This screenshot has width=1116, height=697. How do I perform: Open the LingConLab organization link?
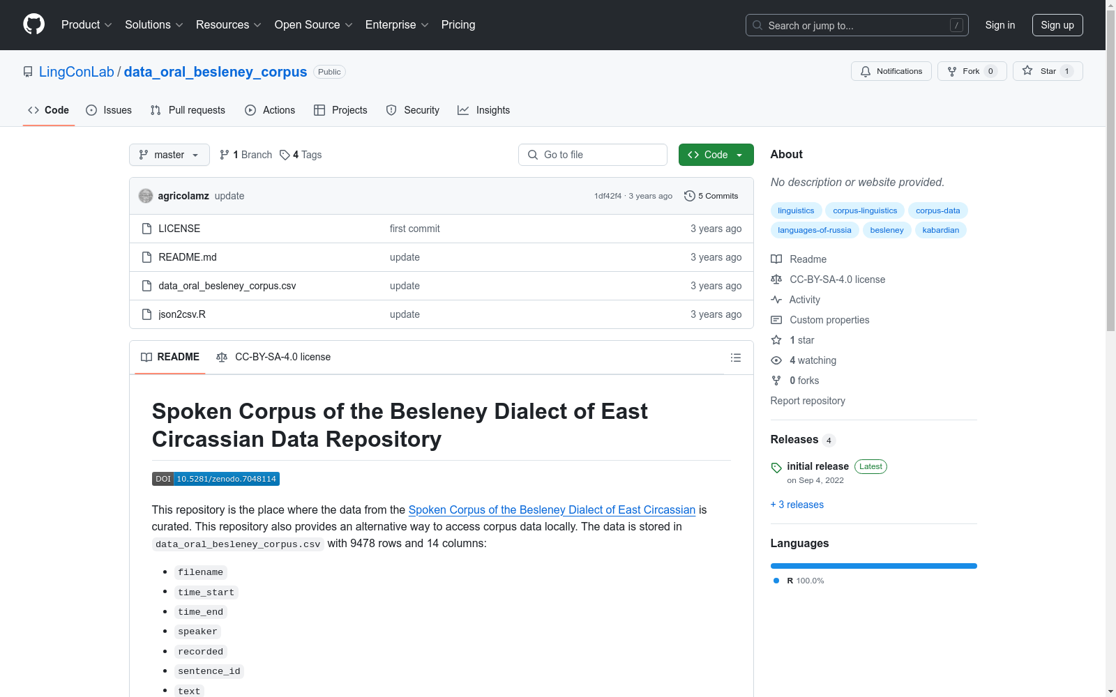(x=77, y=72)
